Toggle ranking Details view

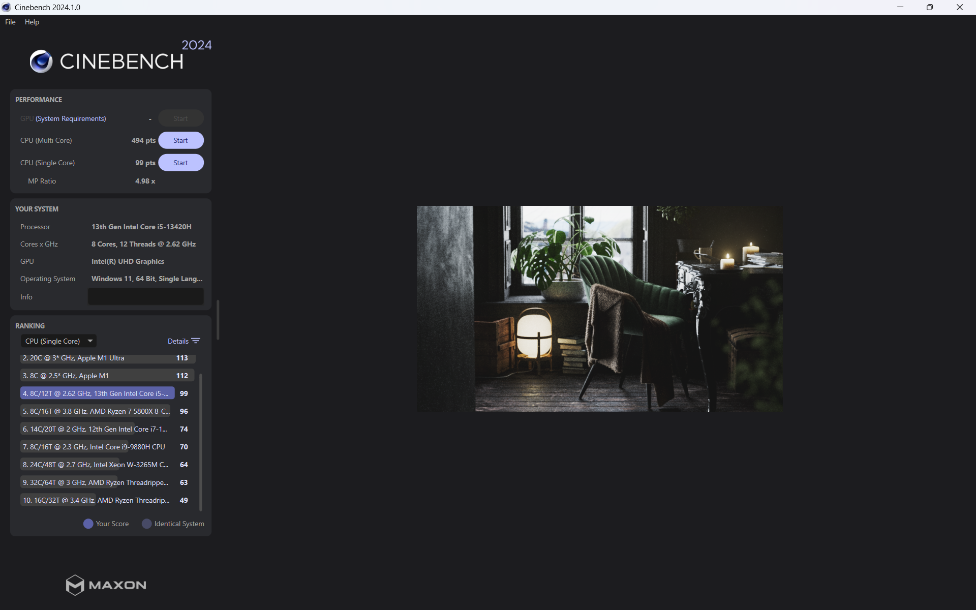(178, 341)
